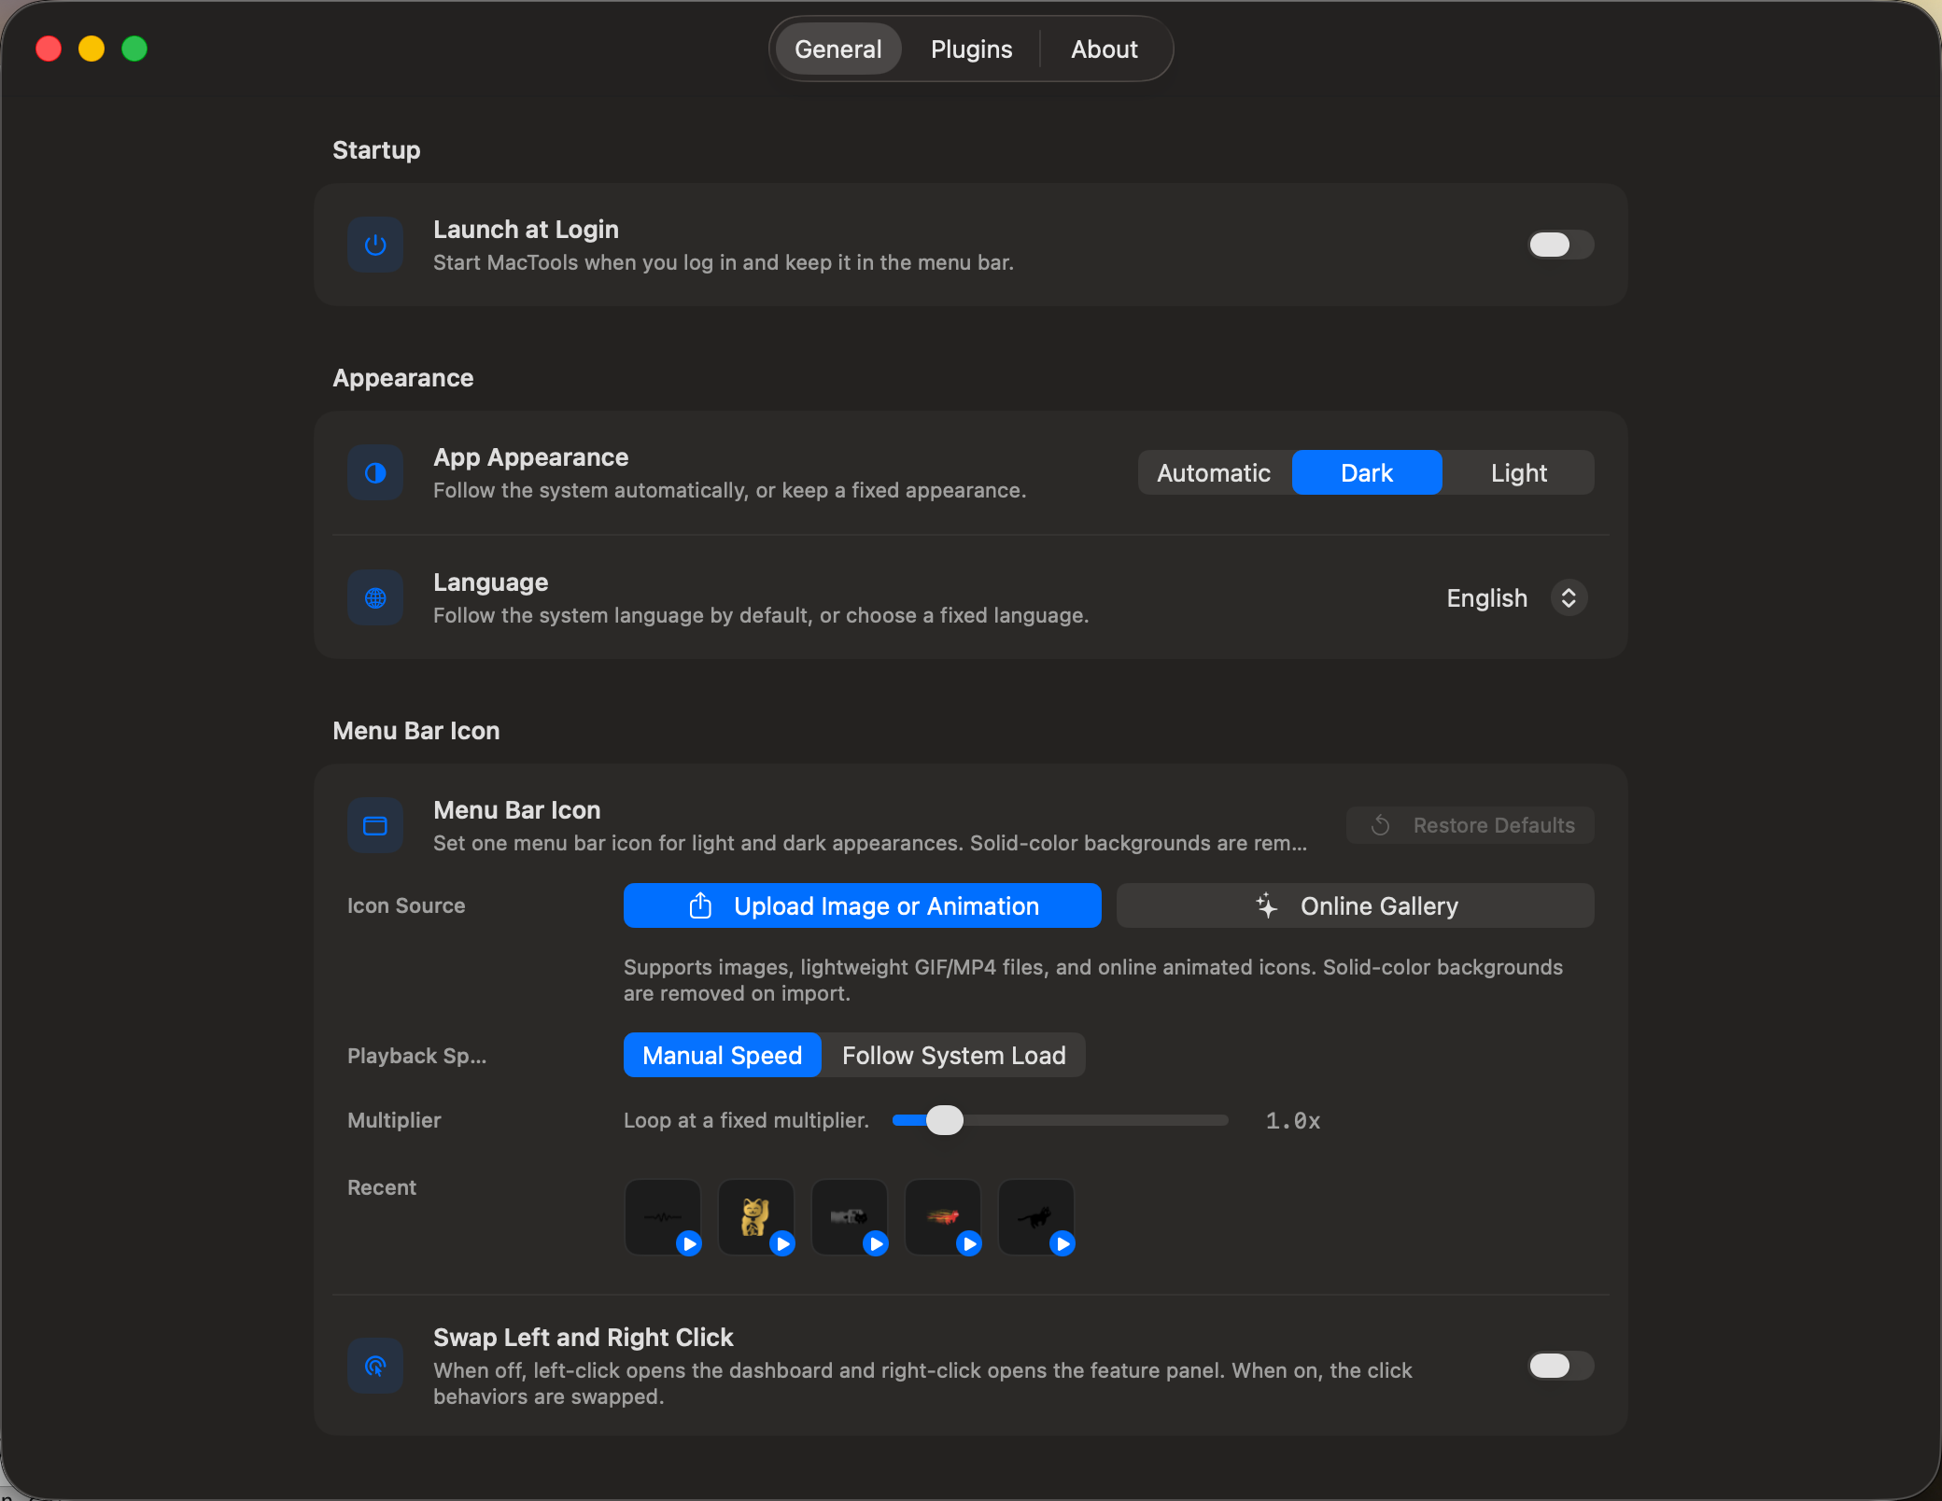Choose the red fish recent icon
The height and width of the screenshot is (1501, 1942).
click(943, 1217)
